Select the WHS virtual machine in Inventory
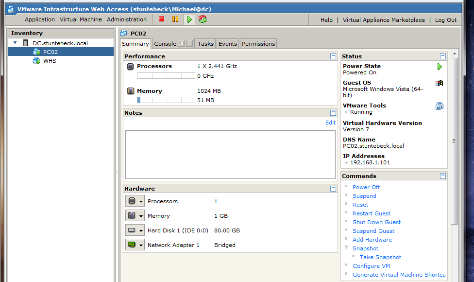Viewport: 474px width, 282px height. pyautogui.click(x=50, y=61)
